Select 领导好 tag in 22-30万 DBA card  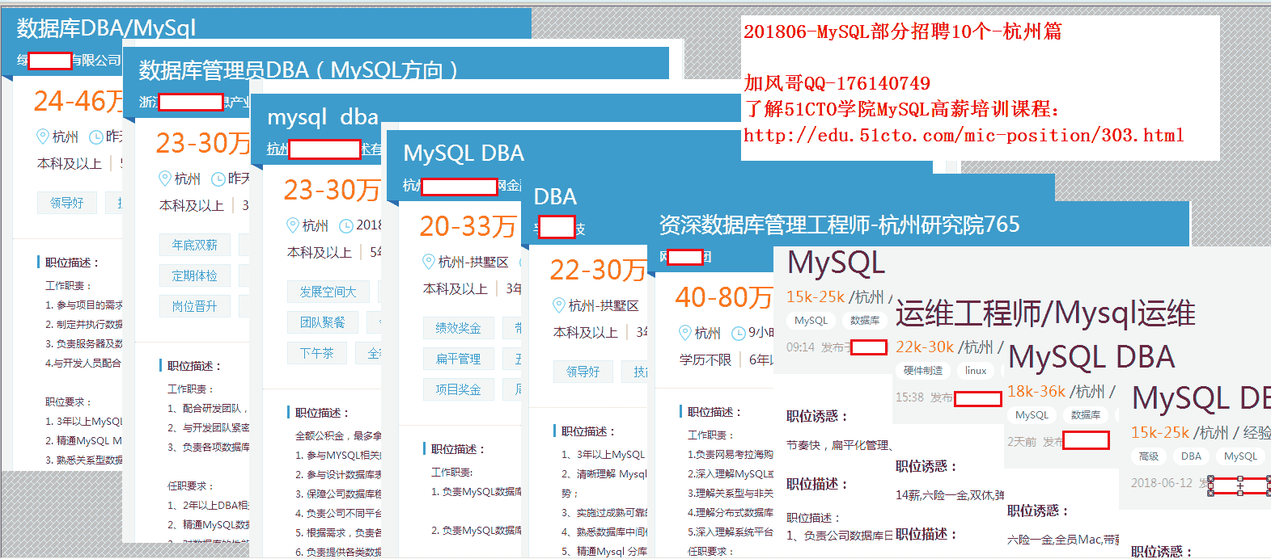coord(583,372)
